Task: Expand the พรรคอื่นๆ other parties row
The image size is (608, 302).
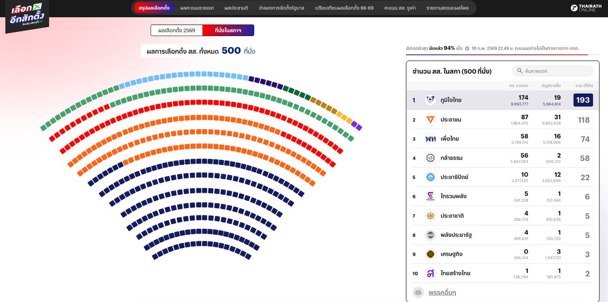Action: [442, 293]
